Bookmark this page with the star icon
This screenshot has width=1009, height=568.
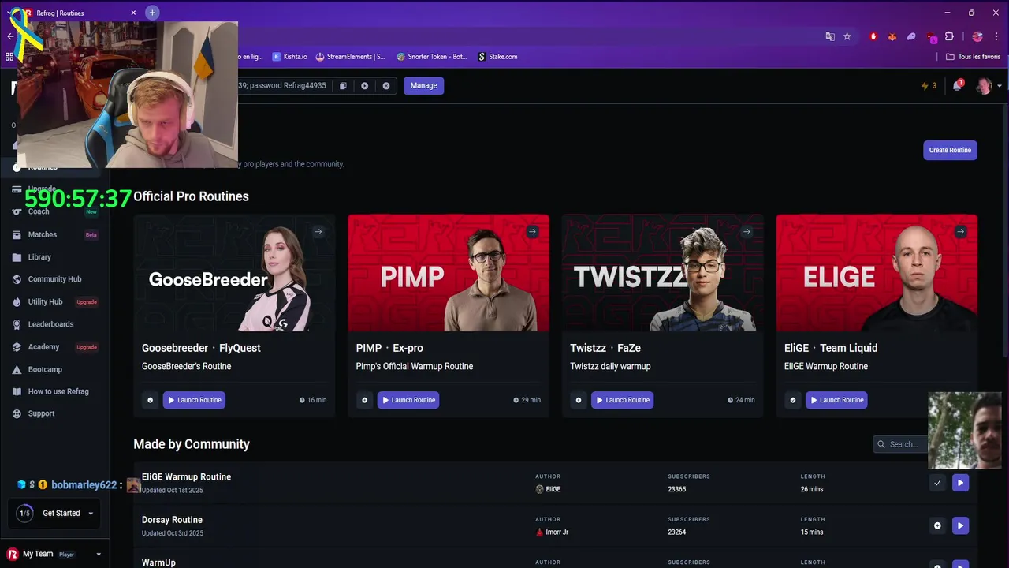[847, 36]
